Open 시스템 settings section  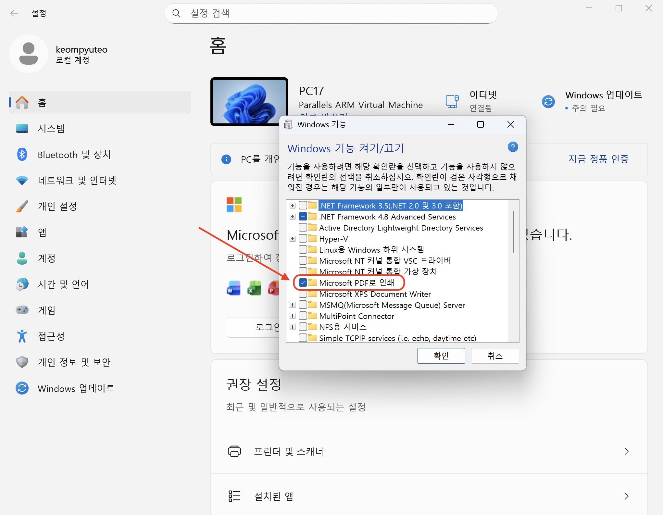(51, 129)
